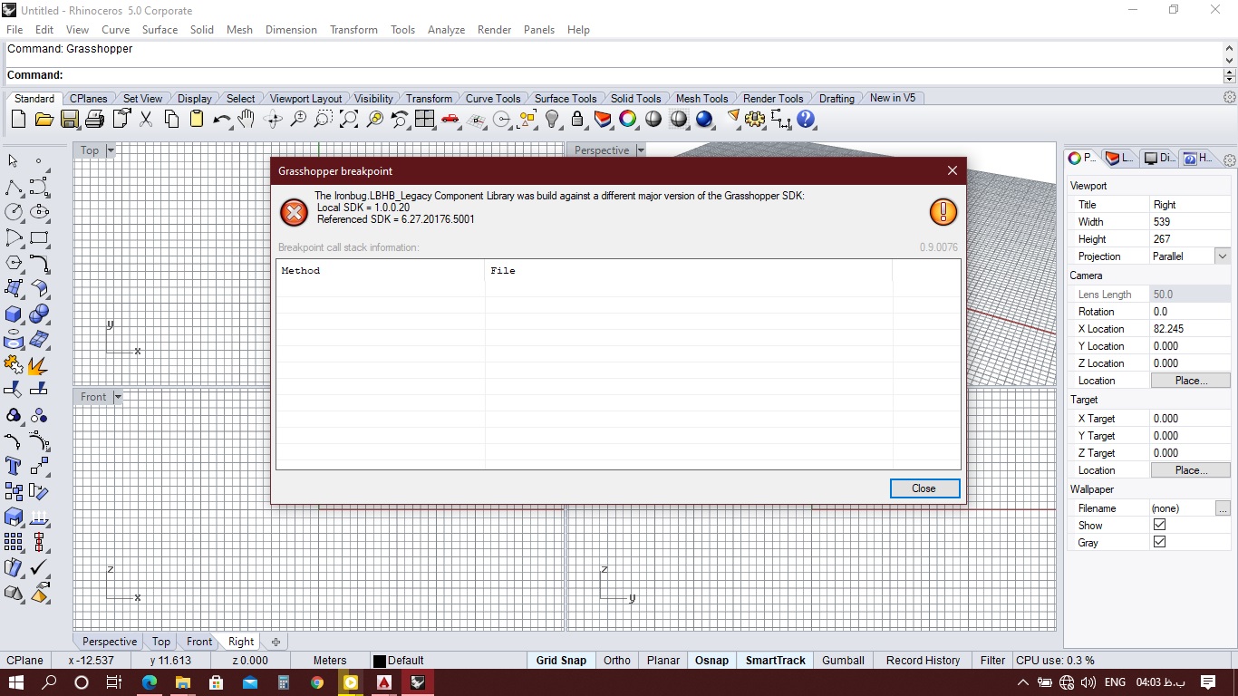Click the red car icon in toolbar
Image resolution: width=1238 pixels, height=696 pixels.
pos(450,119)
